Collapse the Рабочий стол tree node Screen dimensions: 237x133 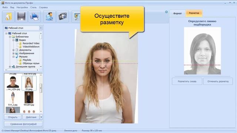coord(6,34)
